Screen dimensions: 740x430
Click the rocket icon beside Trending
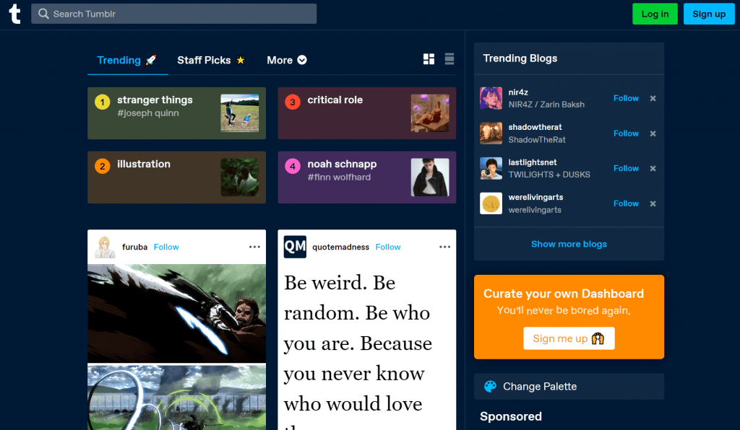tap(150, 60)
